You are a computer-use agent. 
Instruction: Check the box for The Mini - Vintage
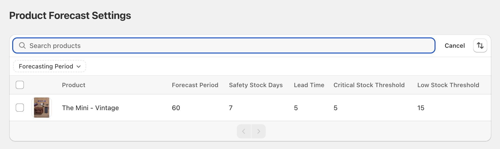(x=20, y=108)
